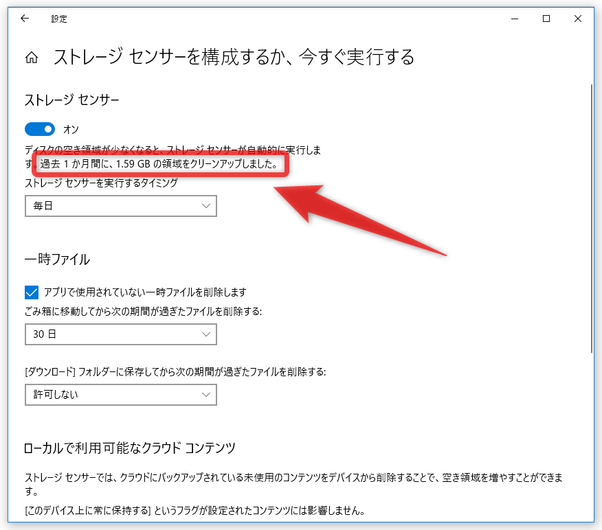Click the ストレージ センサーを実行するタイミング label
Screen dimensions: 602x530
(x=101, y=183)
